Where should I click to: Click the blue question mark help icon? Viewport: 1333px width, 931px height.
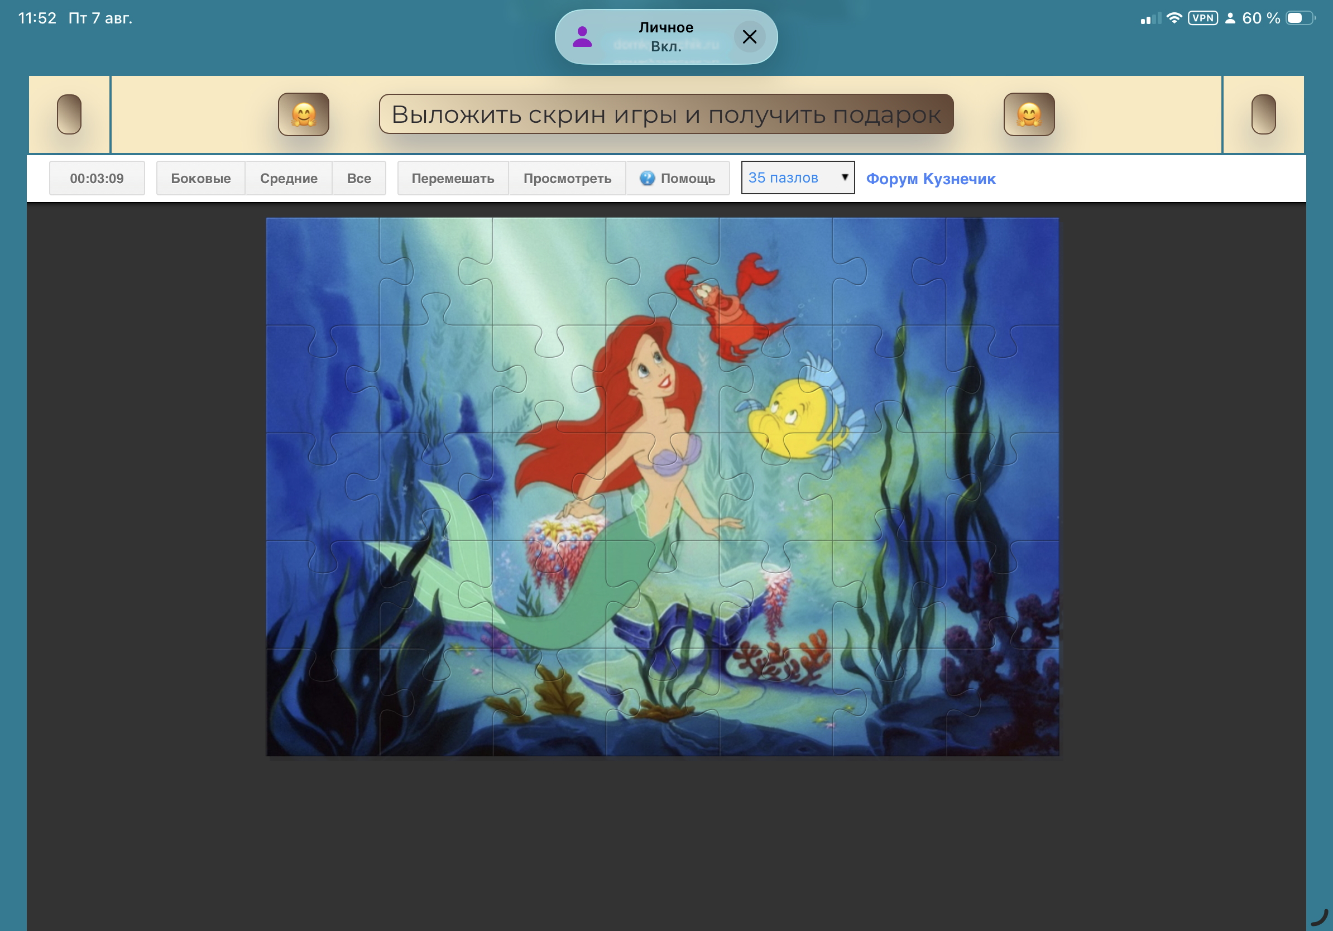[647, 178]
